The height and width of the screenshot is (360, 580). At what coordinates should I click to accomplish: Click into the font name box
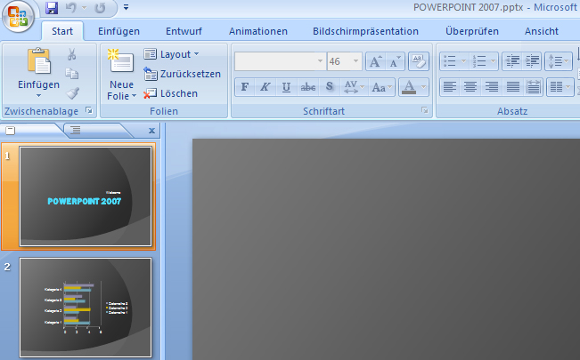275,61
